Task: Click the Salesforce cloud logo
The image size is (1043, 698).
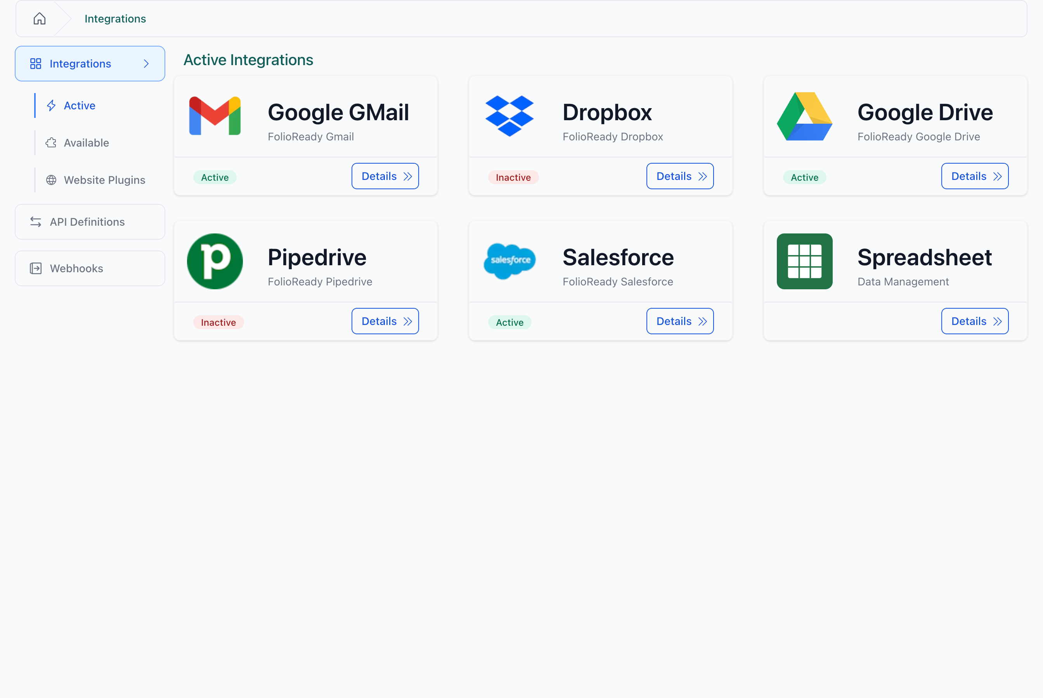Action: click(509, 261)
